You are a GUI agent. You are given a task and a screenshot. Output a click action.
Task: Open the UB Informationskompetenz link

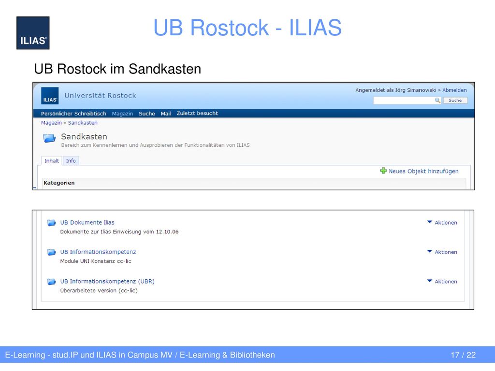click(98, 252)
